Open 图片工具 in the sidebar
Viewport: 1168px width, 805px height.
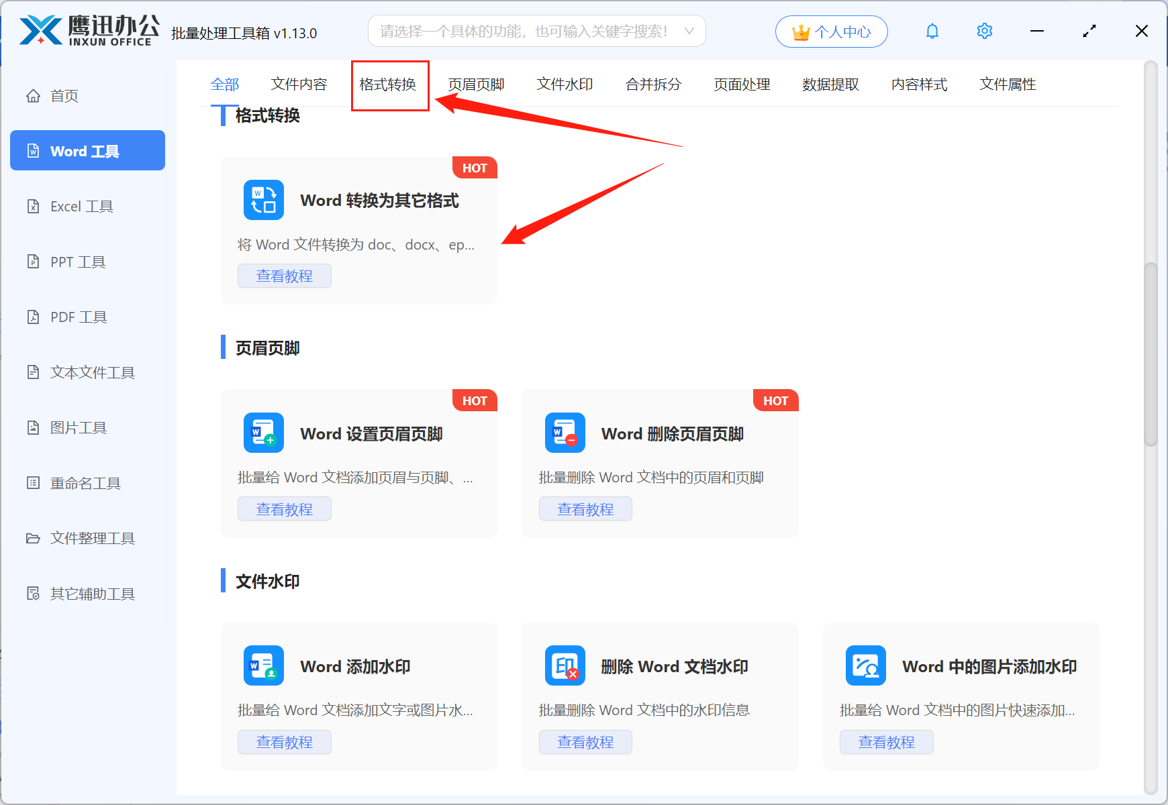[x=78, y=427]
